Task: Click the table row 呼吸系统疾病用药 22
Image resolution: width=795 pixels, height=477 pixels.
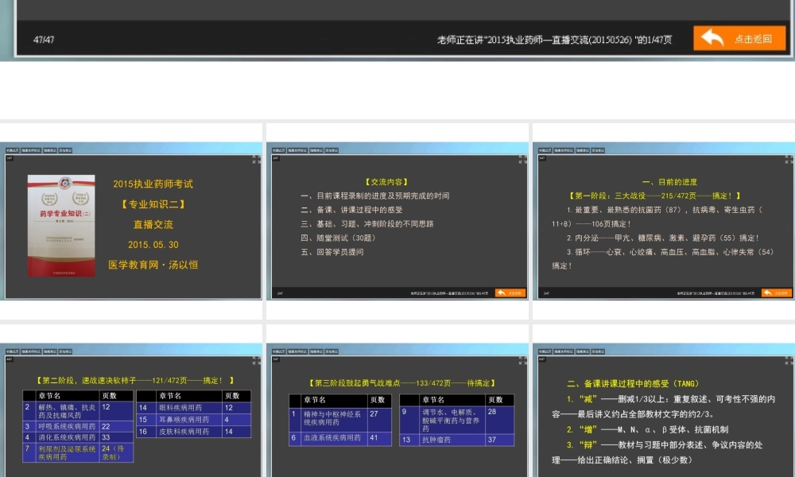Action: click(78, 426)
